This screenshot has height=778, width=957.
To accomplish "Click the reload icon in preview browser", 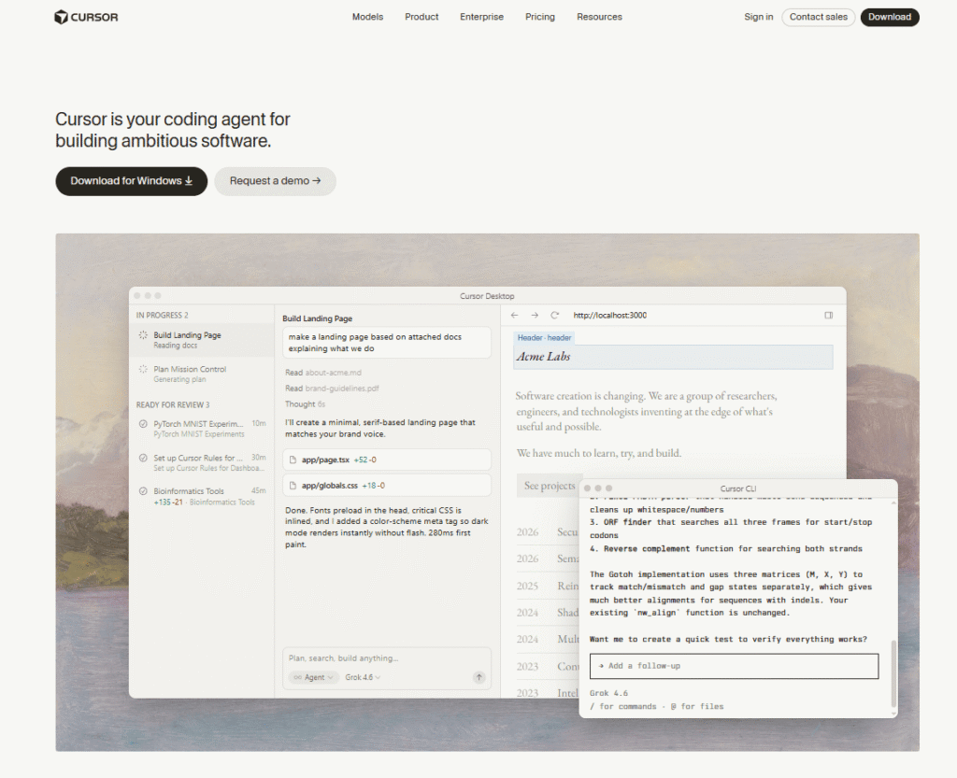I will (555, 316).
